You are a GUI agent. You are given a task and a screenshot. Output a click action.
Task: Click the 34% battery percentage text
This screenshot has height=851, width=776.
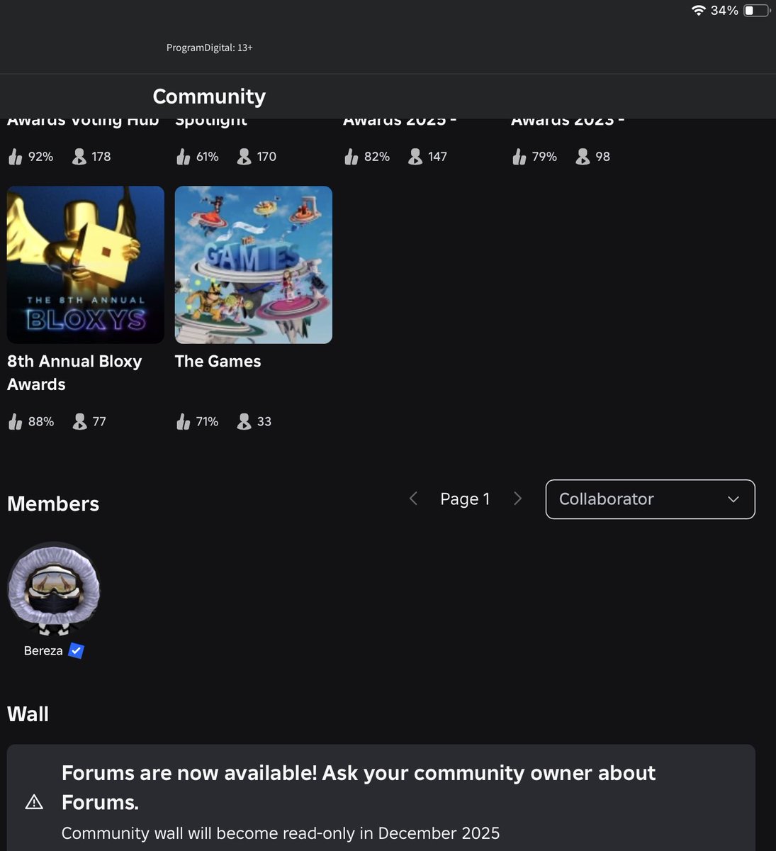click(724, 10)
